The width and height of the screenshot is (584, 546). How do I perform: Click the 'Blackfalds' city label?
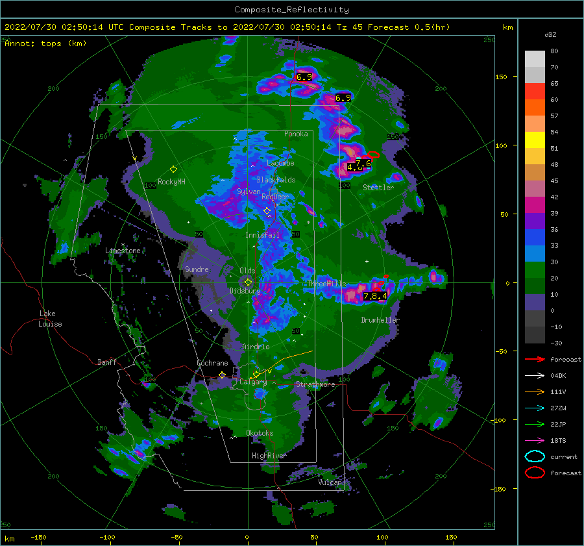pos(276,180)
